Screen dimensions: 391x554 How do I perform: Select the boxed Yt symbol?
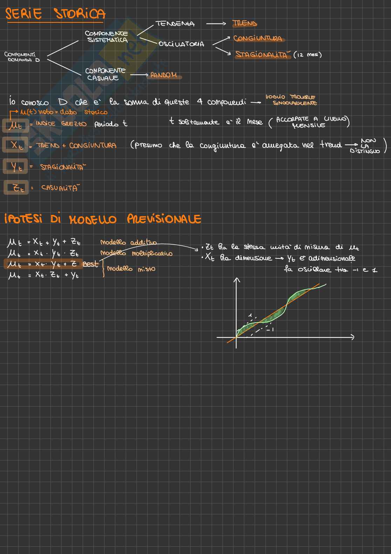pyautogui.click(x=16, y=167)
